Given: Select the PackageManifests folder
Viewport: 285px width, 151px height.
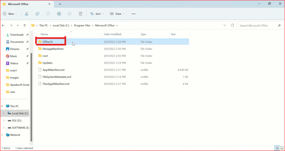Looking at the screenshot, I should click(x=53, y=49).
